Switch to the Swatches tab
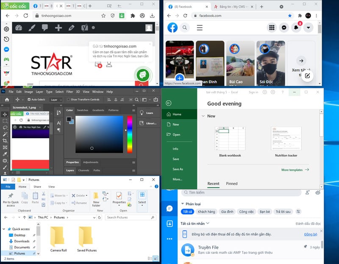The width and height of the screenshot is (339, 264). 82,110
